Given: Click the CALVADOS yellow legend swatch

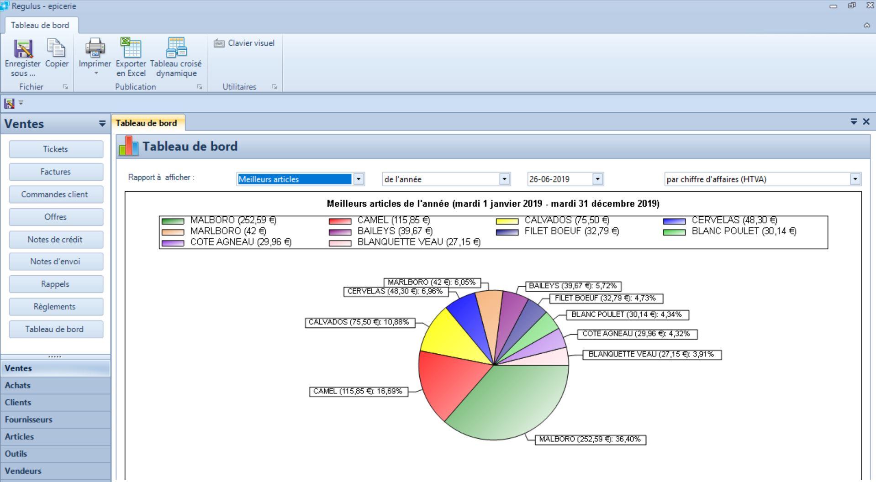Looking at the screenshot, I should (x=507, y=221).
